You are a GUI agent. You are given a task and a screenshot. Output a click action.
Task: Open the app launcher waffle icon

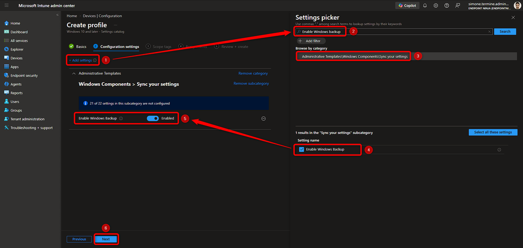point(7,6)
